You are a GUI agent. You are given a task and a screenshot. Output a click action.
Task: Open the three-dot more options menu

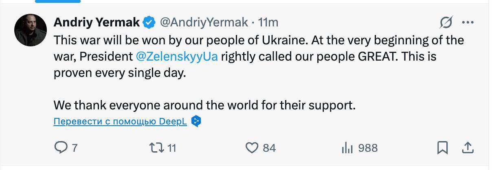tap(468, 22)
